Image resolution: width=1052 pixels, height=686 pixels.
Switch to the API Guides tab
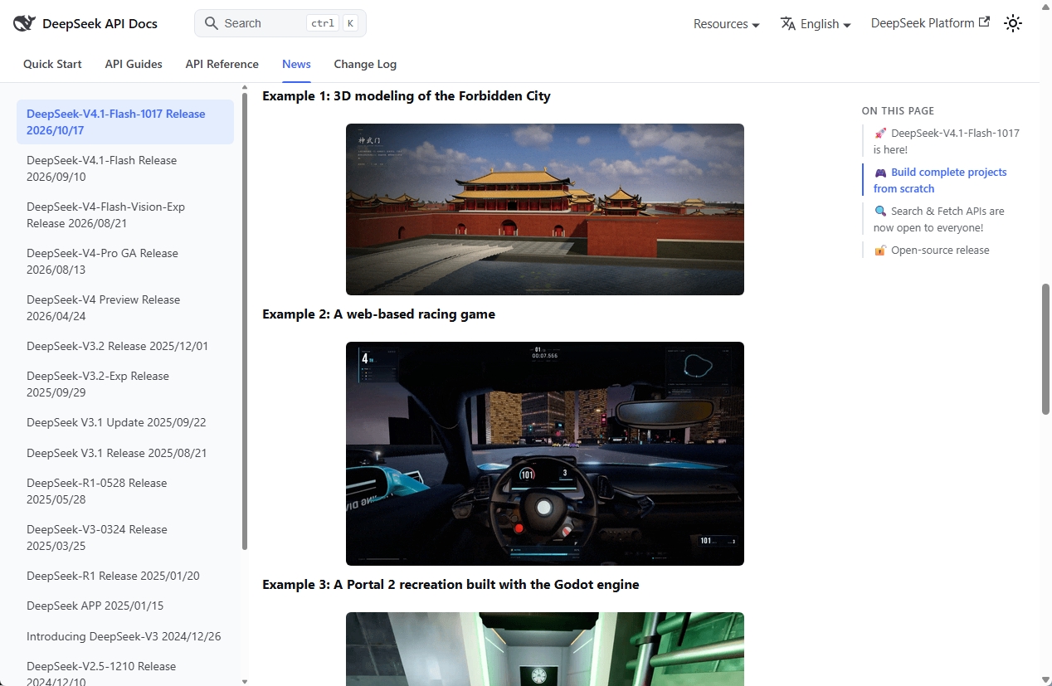[134, 64]
